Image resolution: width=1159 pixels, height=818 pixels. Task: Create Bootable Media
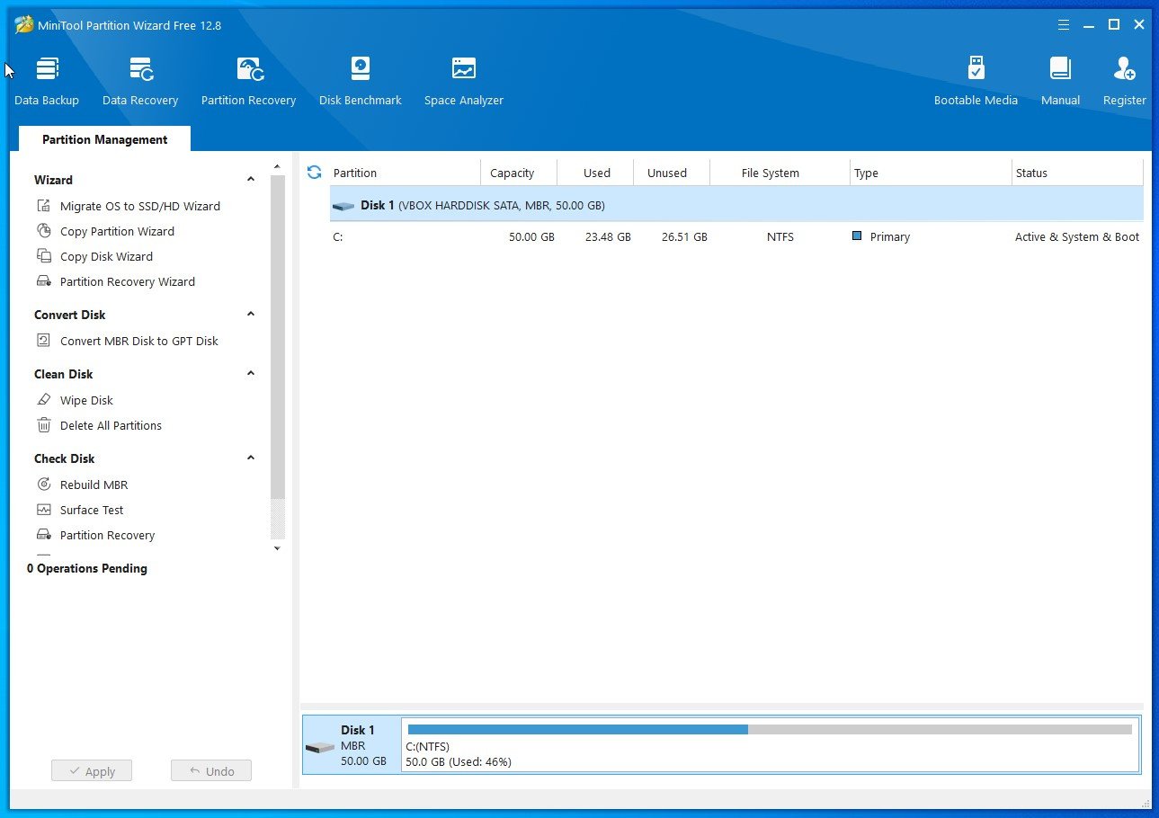pos(976,82)
